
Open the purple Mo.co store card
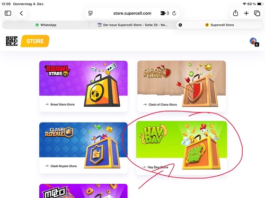tap(83, 191)
